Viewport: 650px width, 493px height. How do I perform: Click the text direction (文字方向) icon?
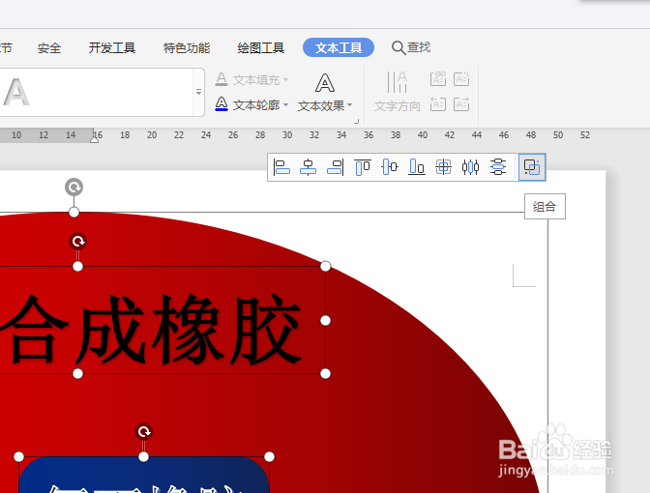[398, 82]
